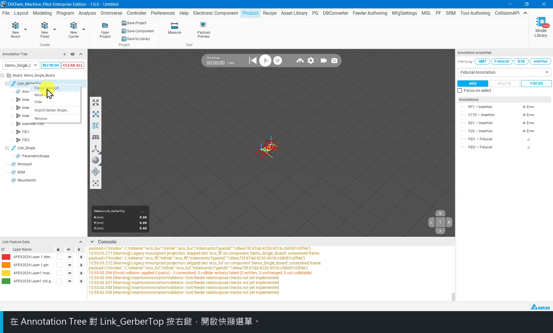
Task: Toggle lock for APEX2024 Layer 1.gbr
Action: [x=59, y=265]
